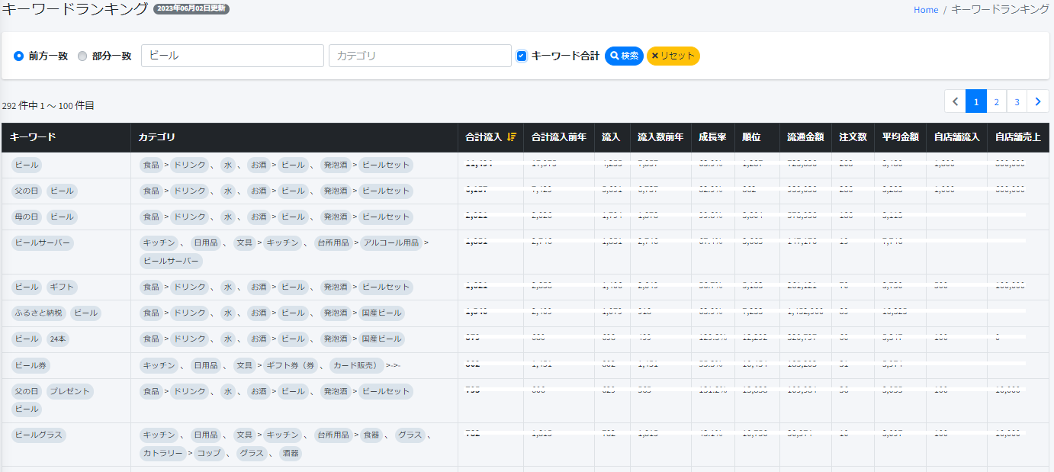Click 食品 category tag in ふるさと納税 row

pos(151,313)
